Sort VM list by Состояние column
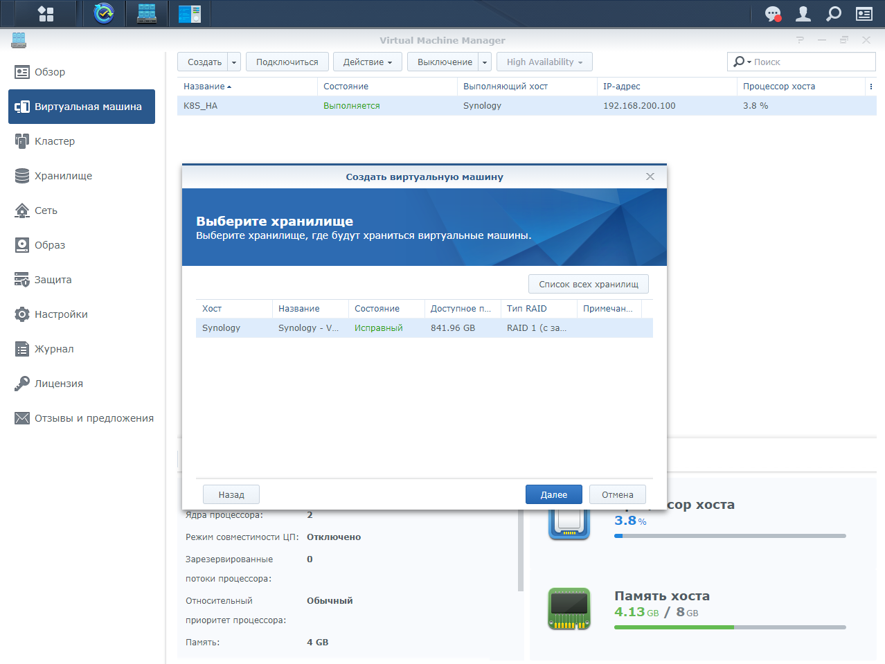 click(x=387, y=87)
